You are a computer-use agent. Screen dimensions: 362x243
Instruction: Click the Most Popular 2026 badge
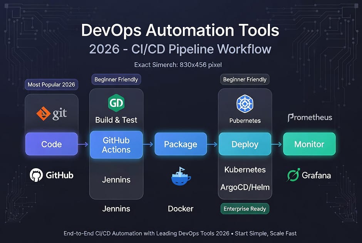coord(52,85)
